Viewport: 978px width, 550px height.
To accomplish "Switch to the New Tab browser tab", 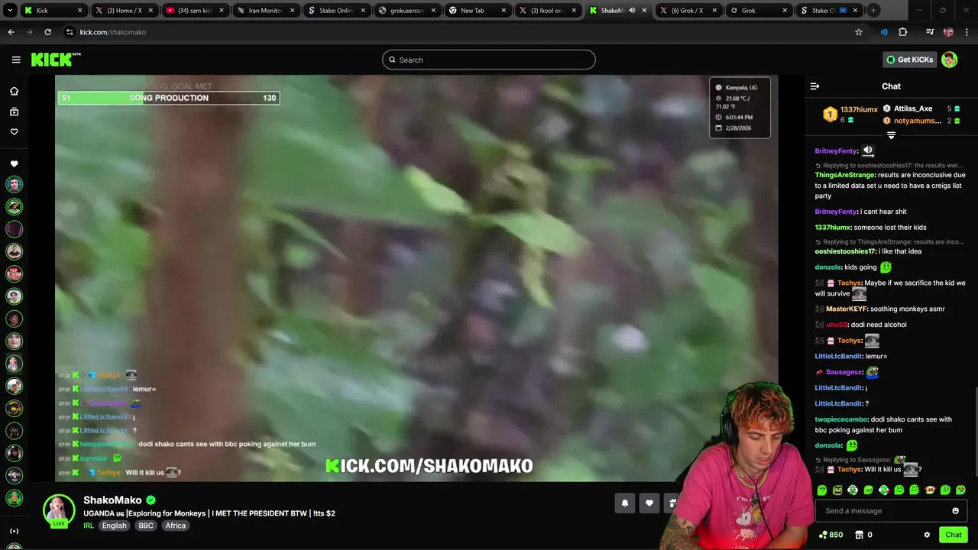I will click(x=478, y=11).
